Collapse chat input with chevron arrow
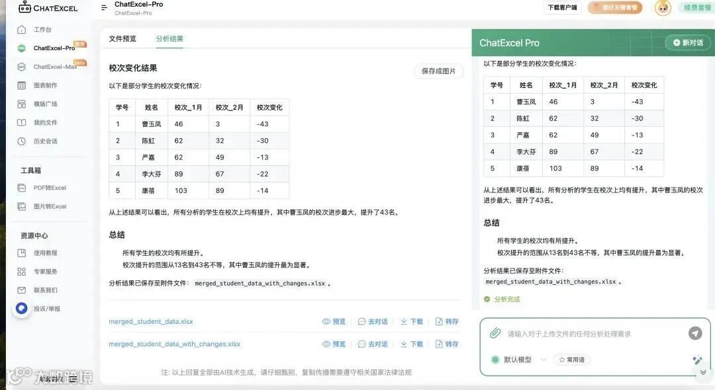The image size is (715, 390). click(703, 372)
